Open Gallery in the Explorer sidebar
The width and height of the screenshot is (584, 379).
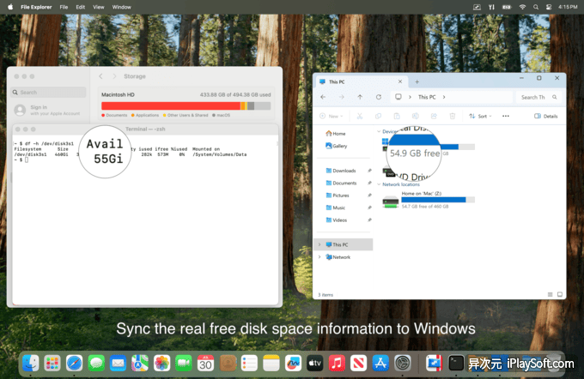tap(336, 146)
